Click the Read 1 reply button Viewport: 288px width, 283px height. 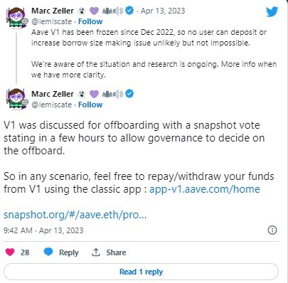pyautogui.click(x=141, y=272)
